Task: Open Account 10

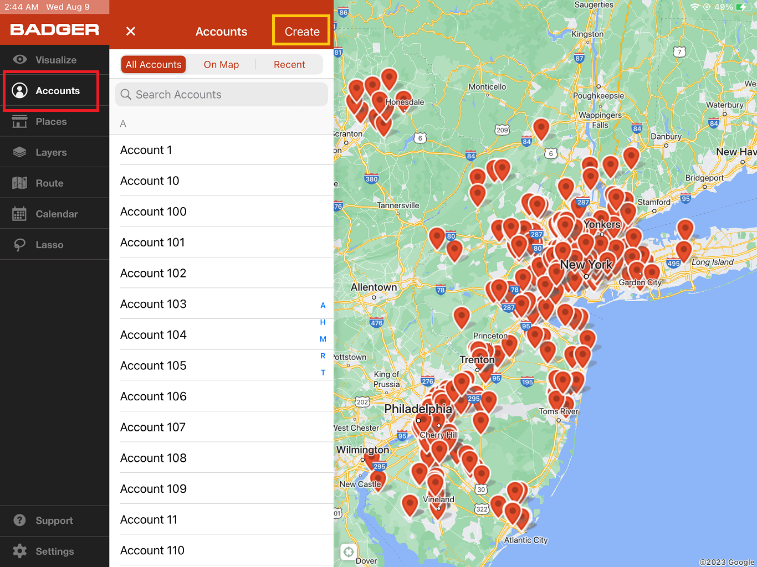Action: [x=222, y=181]
